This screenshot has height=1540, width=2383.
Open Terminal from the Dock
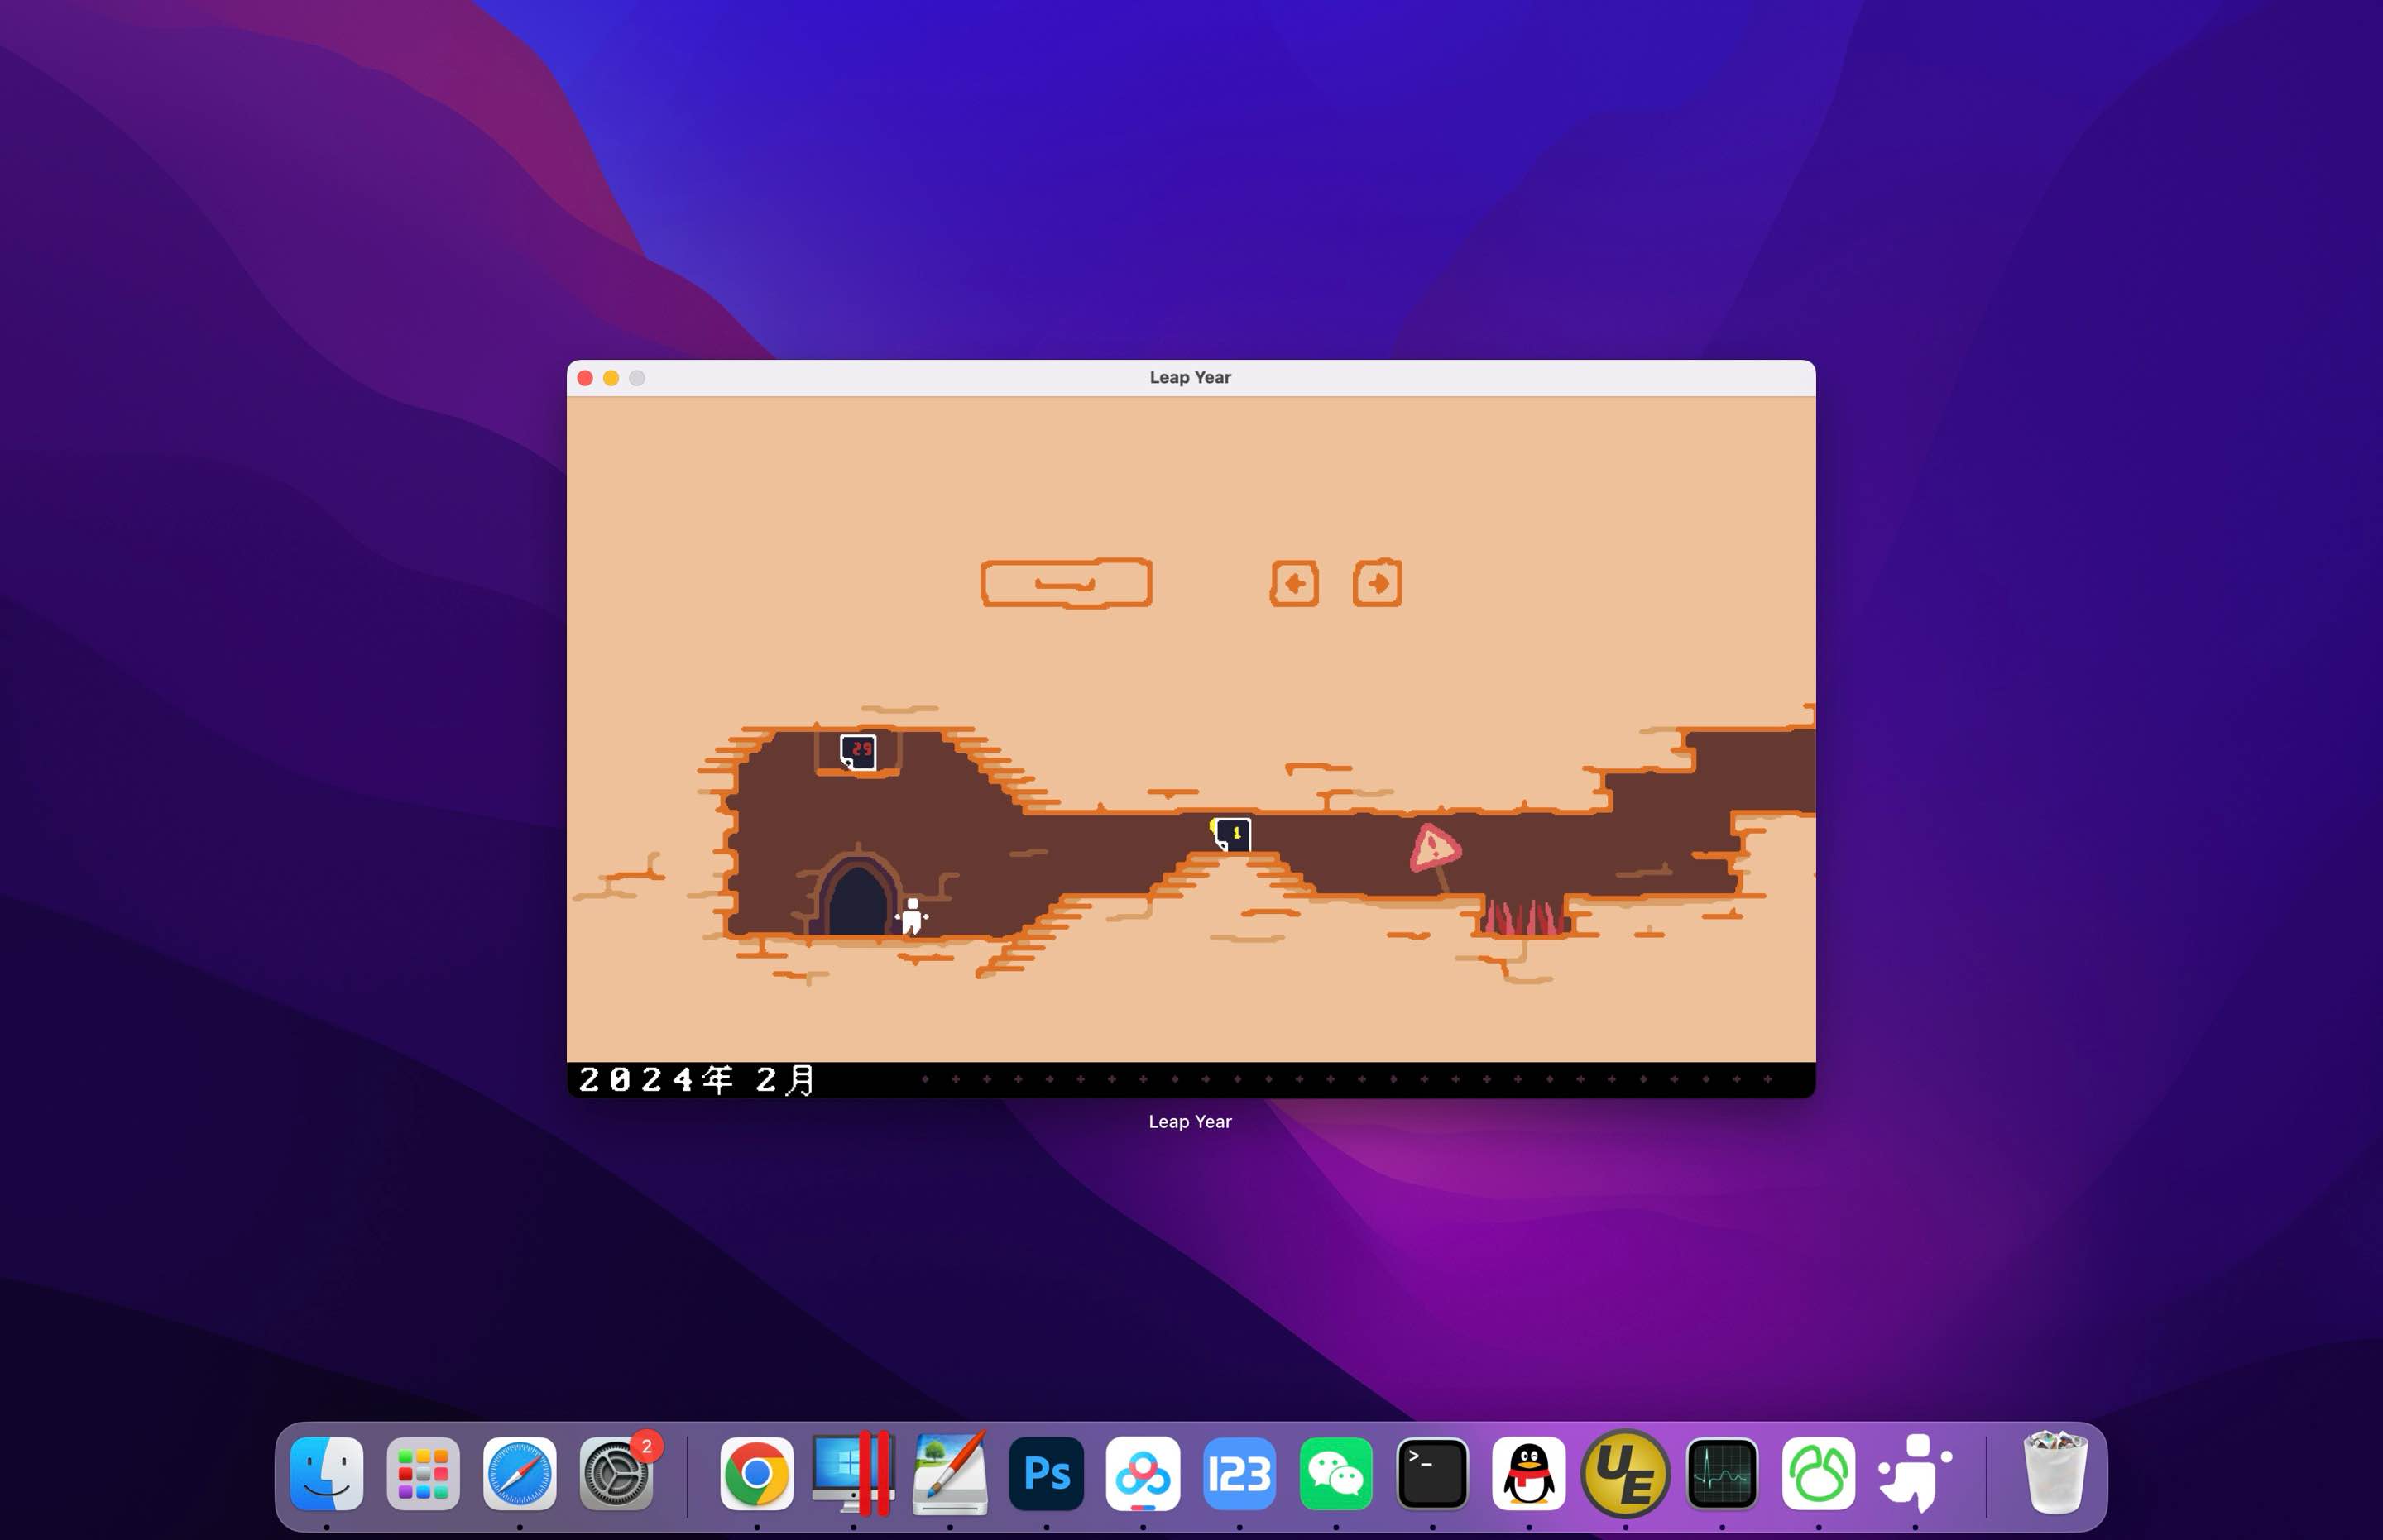[1432, 1473]
